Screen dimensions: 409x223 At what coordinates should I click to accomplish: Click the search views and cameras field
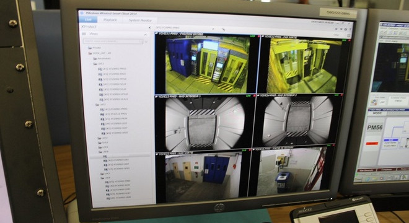(113, 42)
